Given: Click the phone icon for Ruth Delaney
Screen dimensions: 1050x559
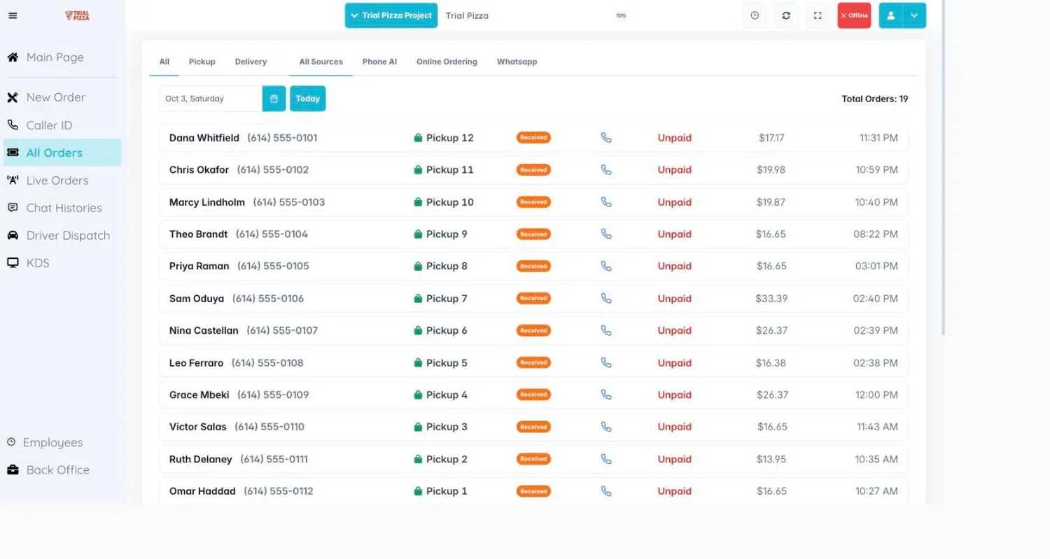Looking at the screenshot, I should [x=606, y=459].
